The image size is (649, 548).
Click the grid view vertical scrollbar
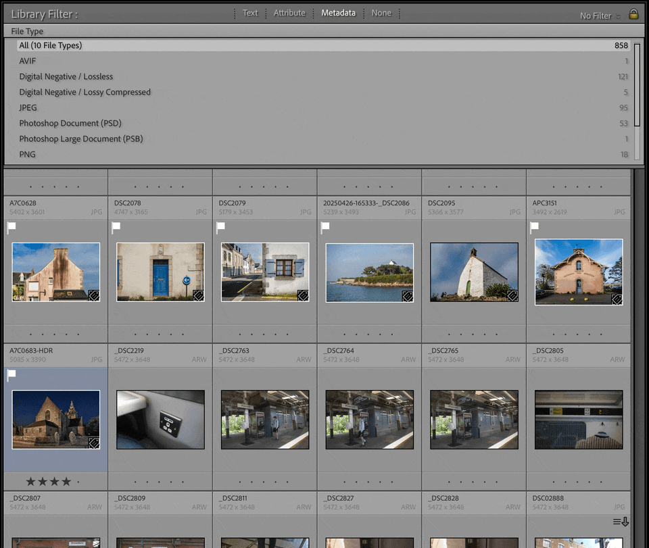(x=639, y=358)
